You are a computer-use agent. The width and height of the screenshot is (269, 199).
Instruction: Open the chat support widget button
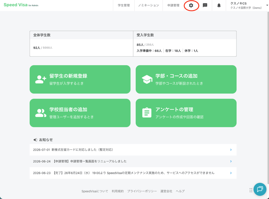[260, 189]
